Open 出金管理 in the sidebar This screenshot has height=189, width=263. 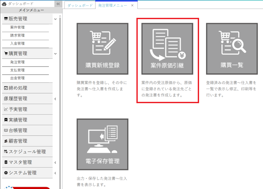[17, 78]
